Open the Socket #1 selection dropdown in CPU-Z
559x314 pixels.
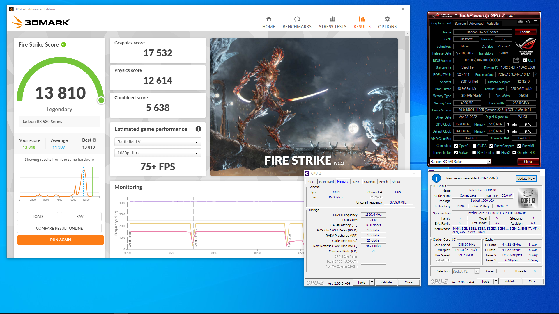466,272
